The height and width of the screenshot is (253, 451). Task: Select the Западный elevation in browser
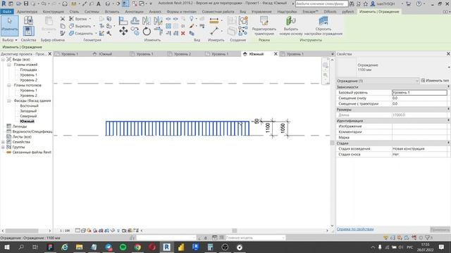pyautogui.click(x=28, y=111)
